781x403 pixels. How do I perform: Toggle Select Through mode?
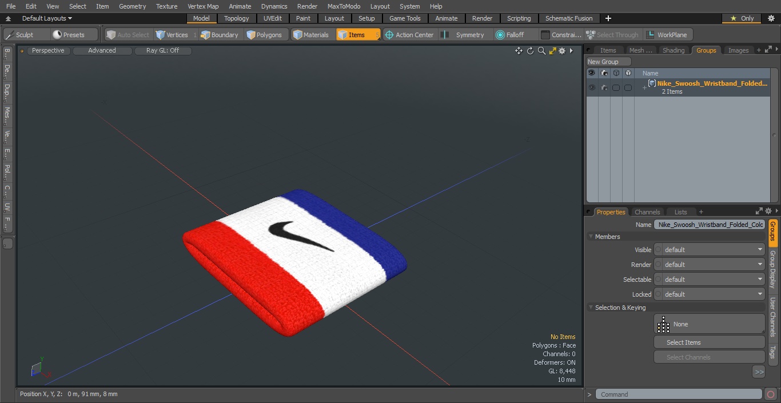613,35
